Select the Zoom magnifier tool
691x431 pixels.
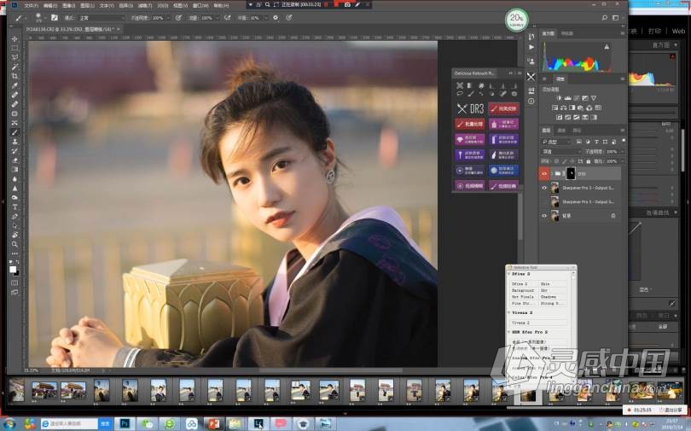(x=15, y=244)
